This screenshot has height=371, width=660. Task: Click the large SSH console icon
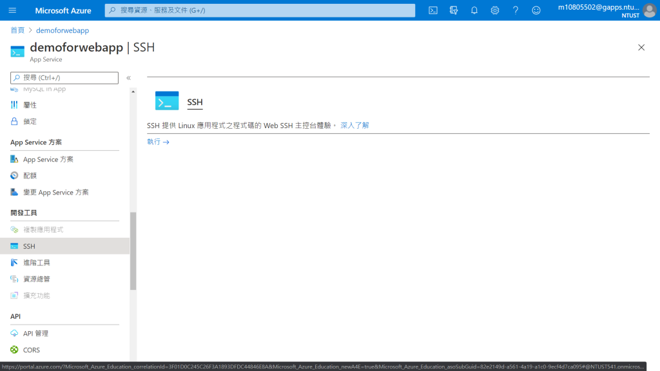(167, 100)
